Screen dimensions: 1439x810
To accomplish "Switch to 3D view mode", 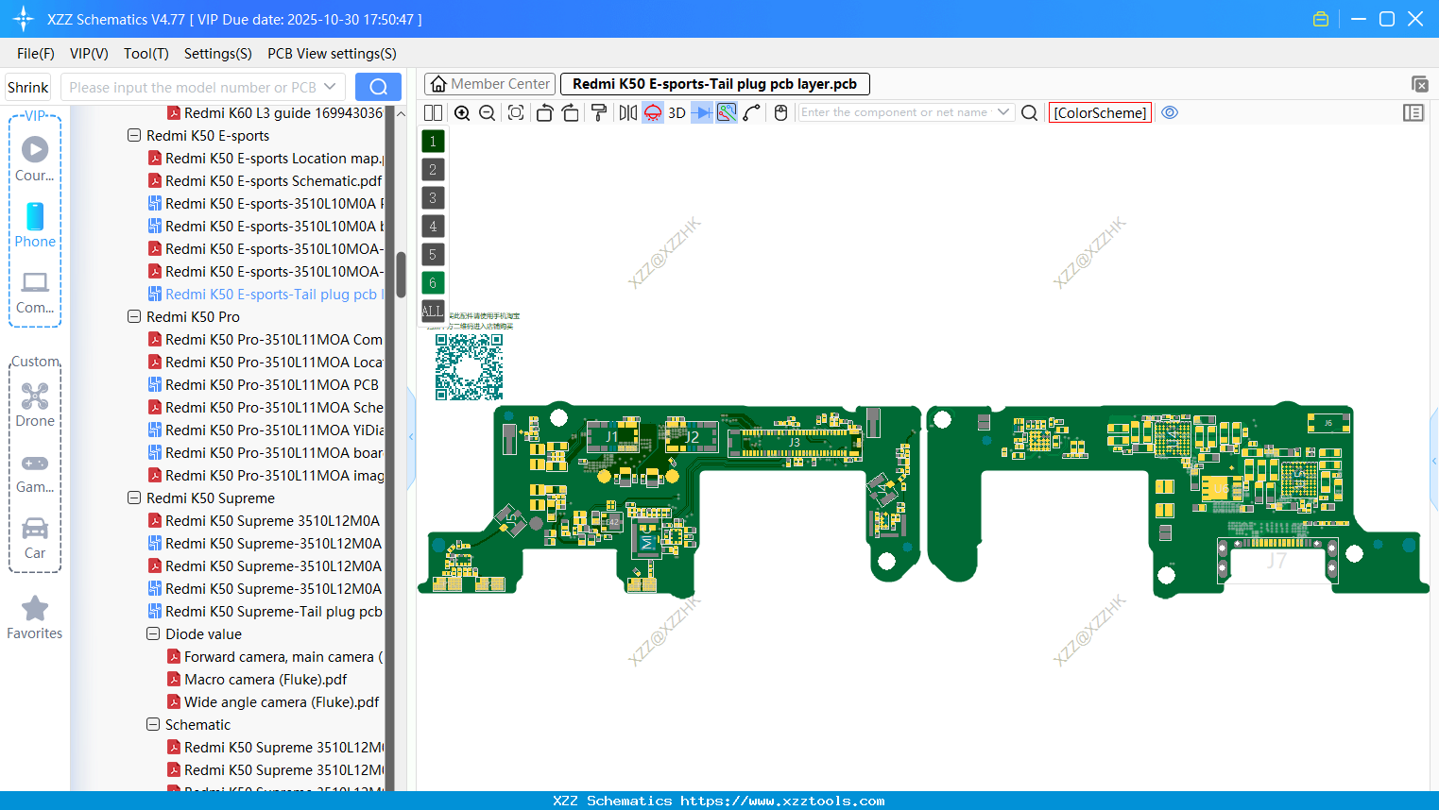I will pyautogui.click(x=676, y=112).
